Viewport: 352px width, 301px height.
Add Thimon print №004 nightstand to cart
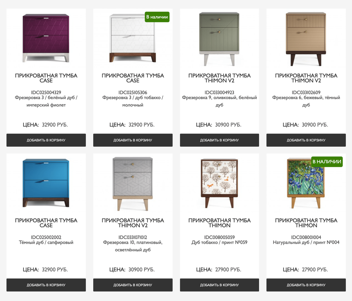(306, 285)
